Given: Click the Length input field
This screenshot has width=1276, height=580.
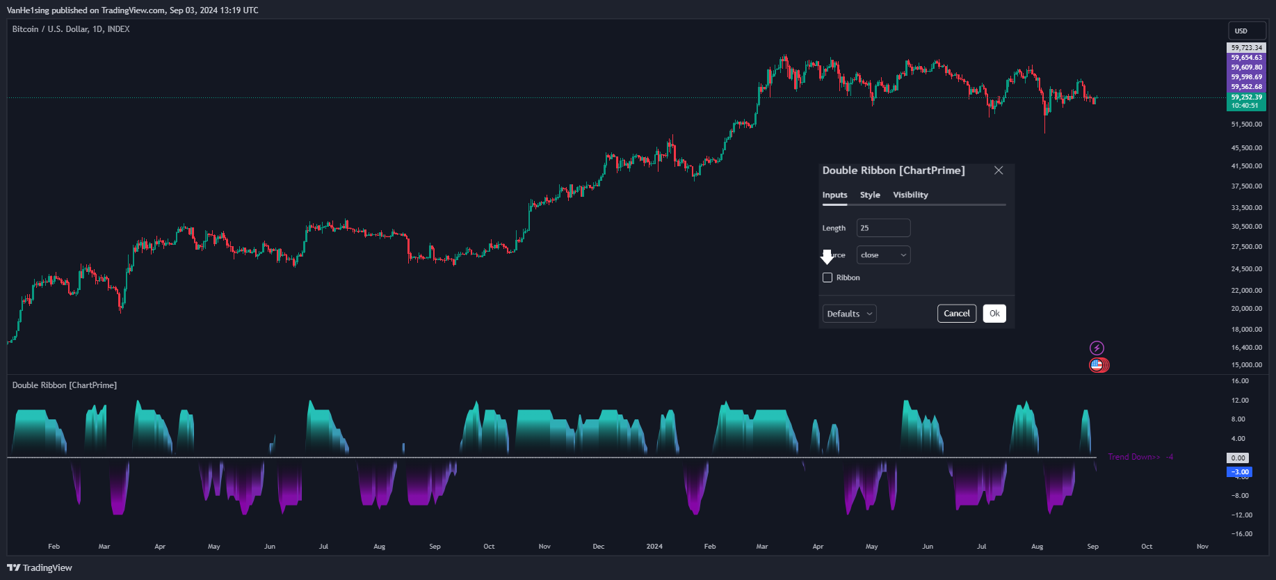Looking at the screenshot, I should click(x=883, y=228).
